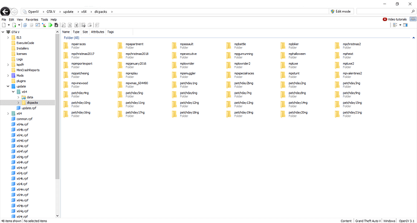This screenshot has width=417, height=223.
Task: Click the Size column header
Action: pos(85,32)
